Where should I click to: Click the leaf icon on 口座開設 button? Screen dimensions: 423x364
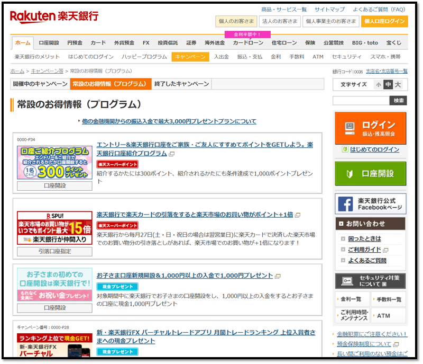click(x=350, y=174)
